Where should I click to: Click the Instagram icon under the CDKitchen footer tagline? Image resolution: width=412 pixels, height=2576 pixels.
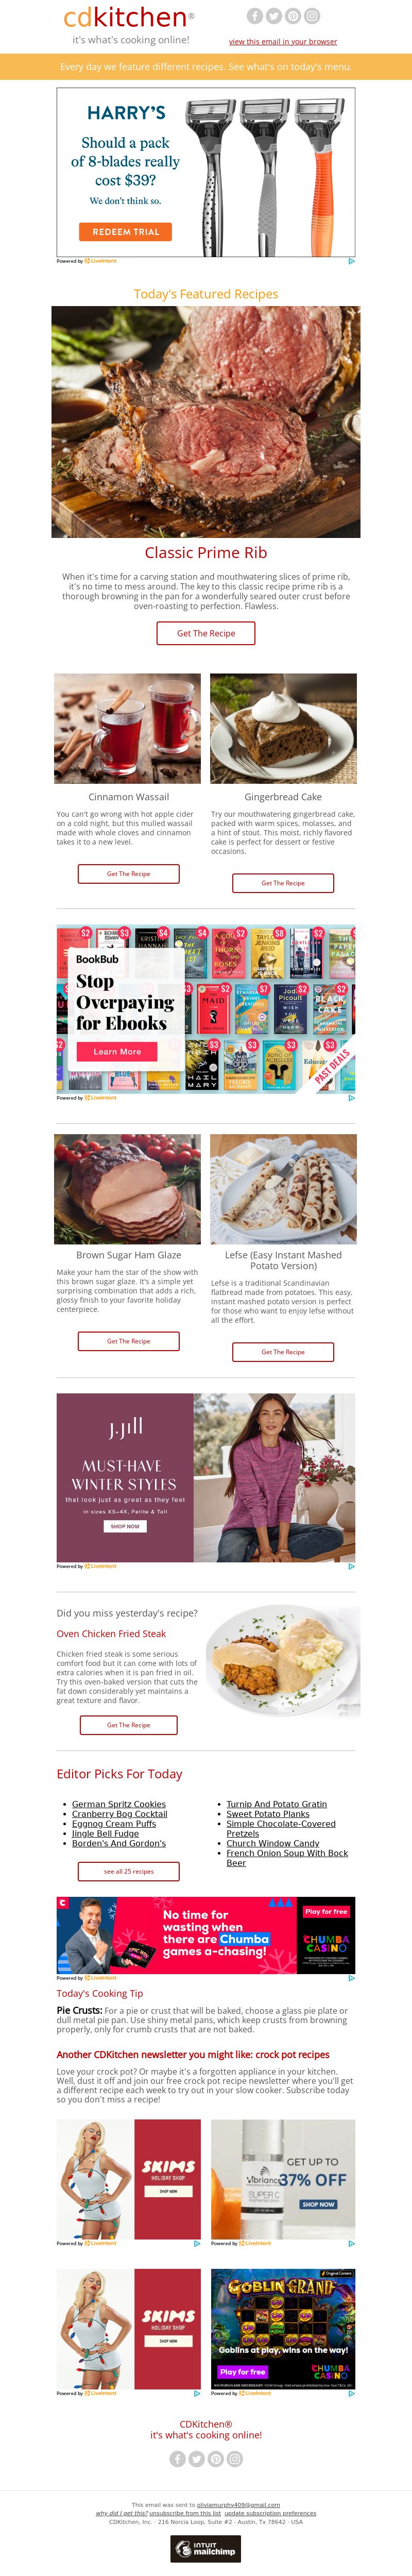(x=235, y=2458)
